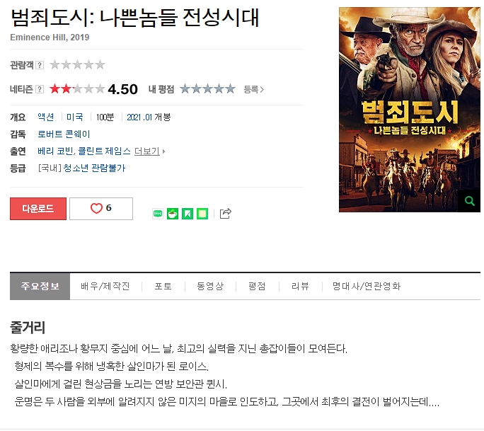Click the movie poster thumbnail
Screen dimensions: 484x431
pyautogui.click(x=409, y=110)
